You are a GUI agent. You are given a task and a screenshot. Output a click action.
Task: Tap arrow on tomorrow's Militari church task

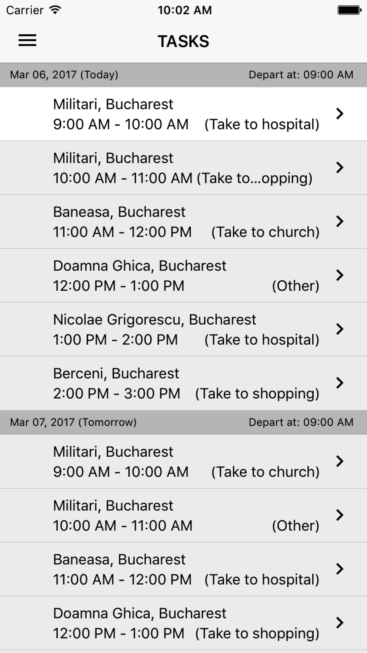pos(340,461)
